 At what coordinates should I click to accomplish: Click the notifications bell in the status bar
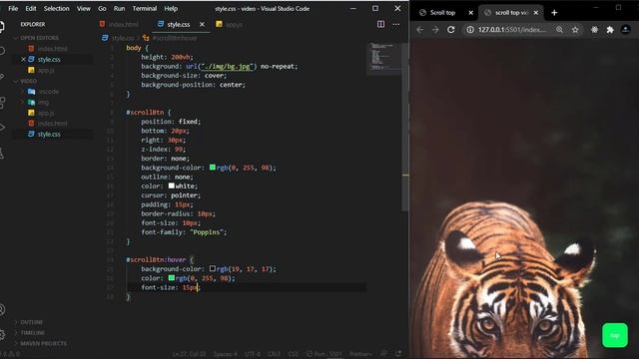click(398, 354)
